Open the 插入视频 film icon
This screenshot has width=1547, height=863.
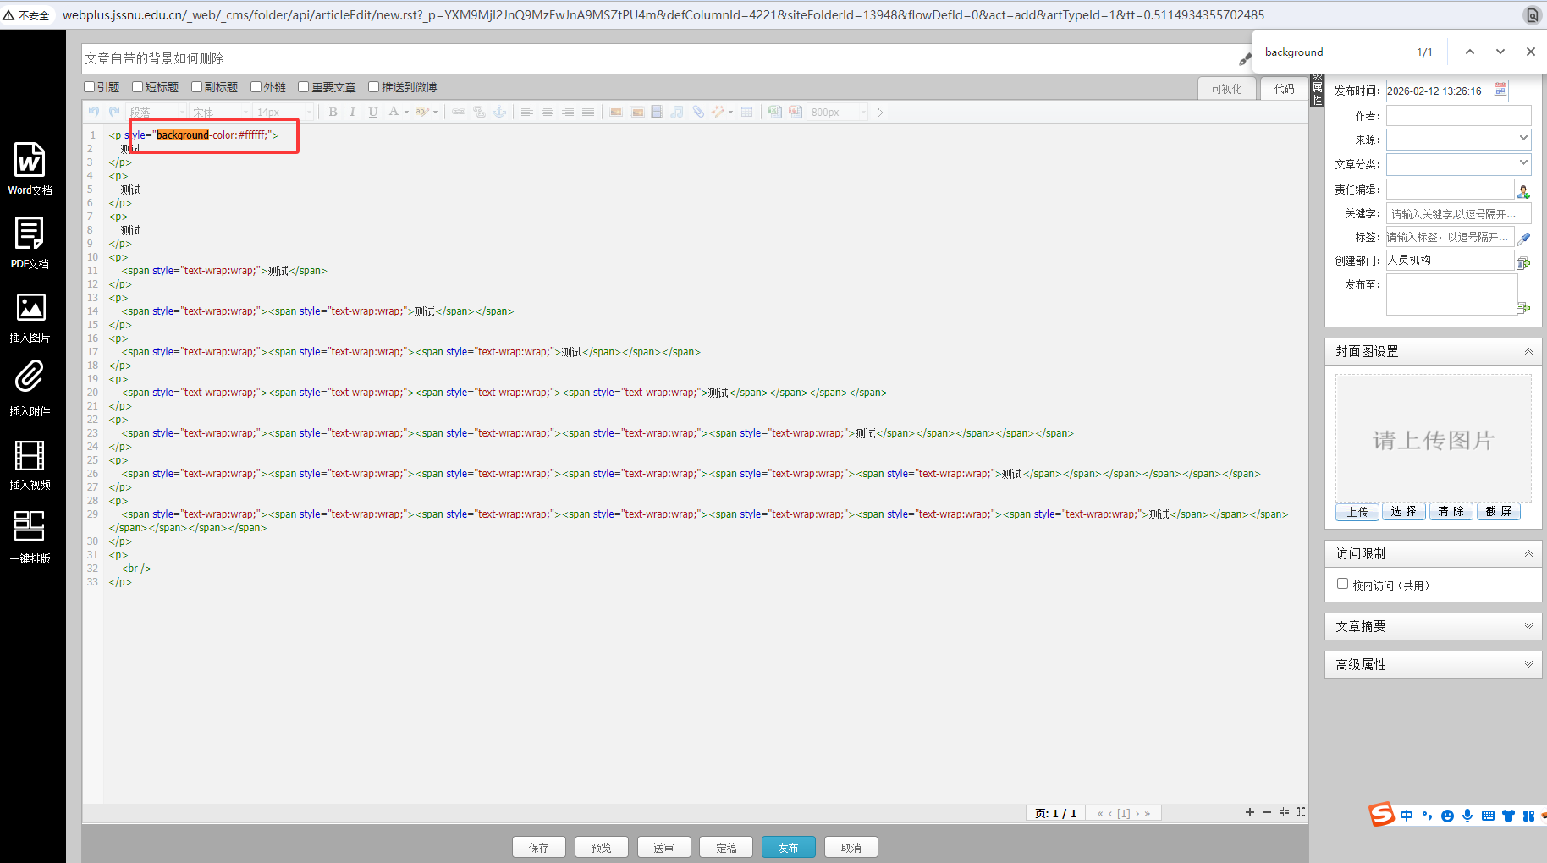[30, 456]
